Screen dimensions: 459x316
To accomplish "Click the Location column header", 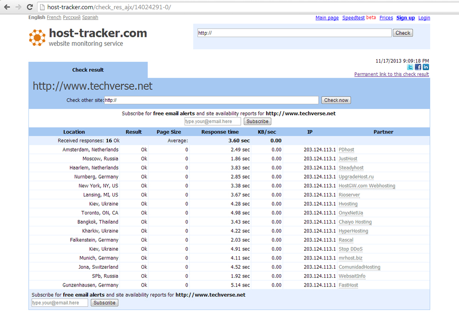I will tap(74, 132).
